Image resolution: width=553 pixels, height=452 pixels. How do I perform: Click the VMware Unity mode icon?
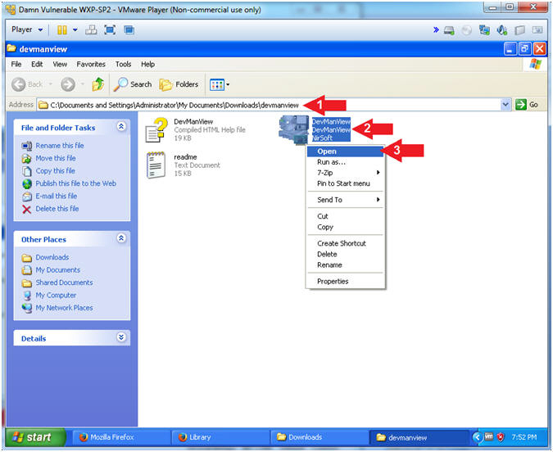pos(129,30)
